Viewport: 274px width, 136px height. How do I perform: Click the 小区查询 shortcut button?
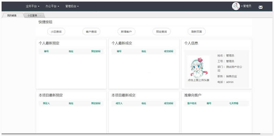(56, 32)
